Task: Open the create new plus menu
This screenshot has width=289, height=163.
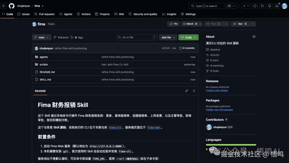Action: [246, 6]
